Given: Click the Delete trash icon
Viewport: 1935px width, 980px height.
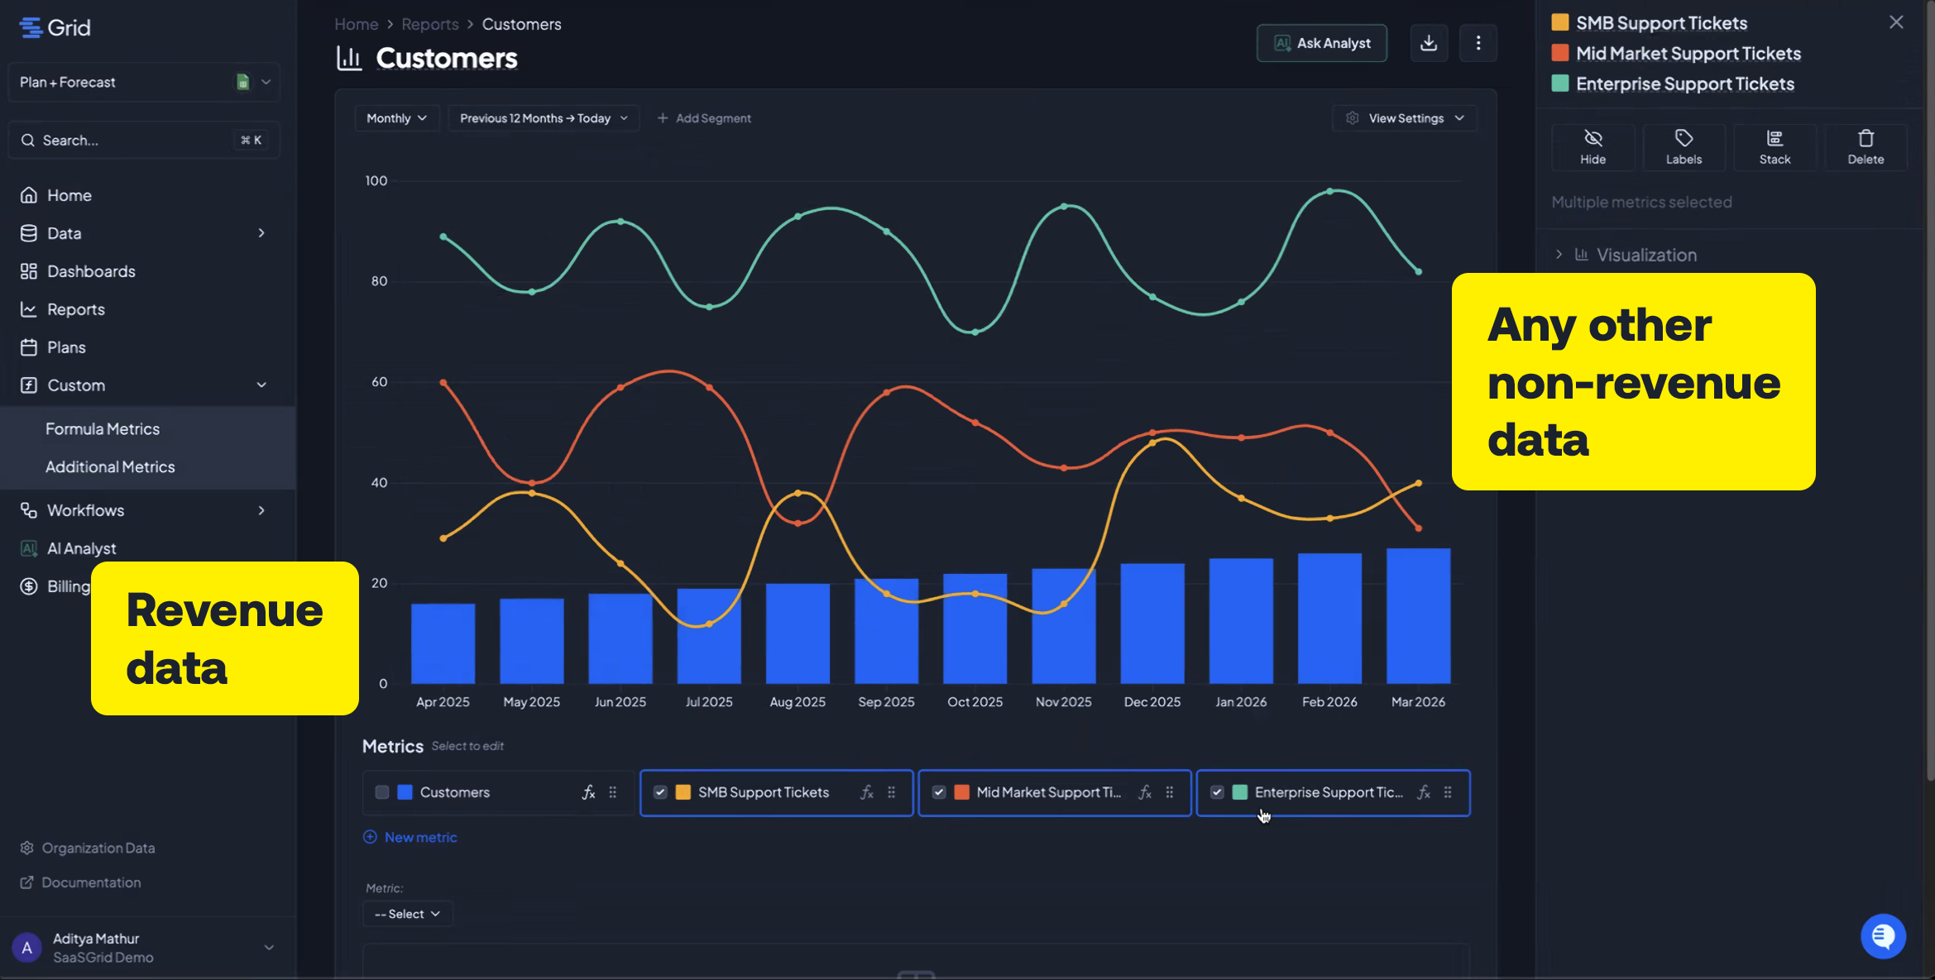Looking at the screenshot, I should pyautogui.click(x=1866, y=147).
